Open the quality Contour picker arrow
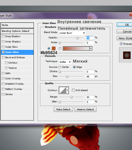This screenshot has width=132, height=150. coord(67,90)
